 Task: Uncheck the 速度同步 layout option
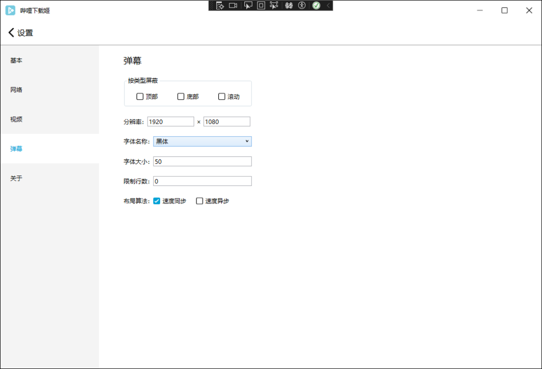pos(157,201)
